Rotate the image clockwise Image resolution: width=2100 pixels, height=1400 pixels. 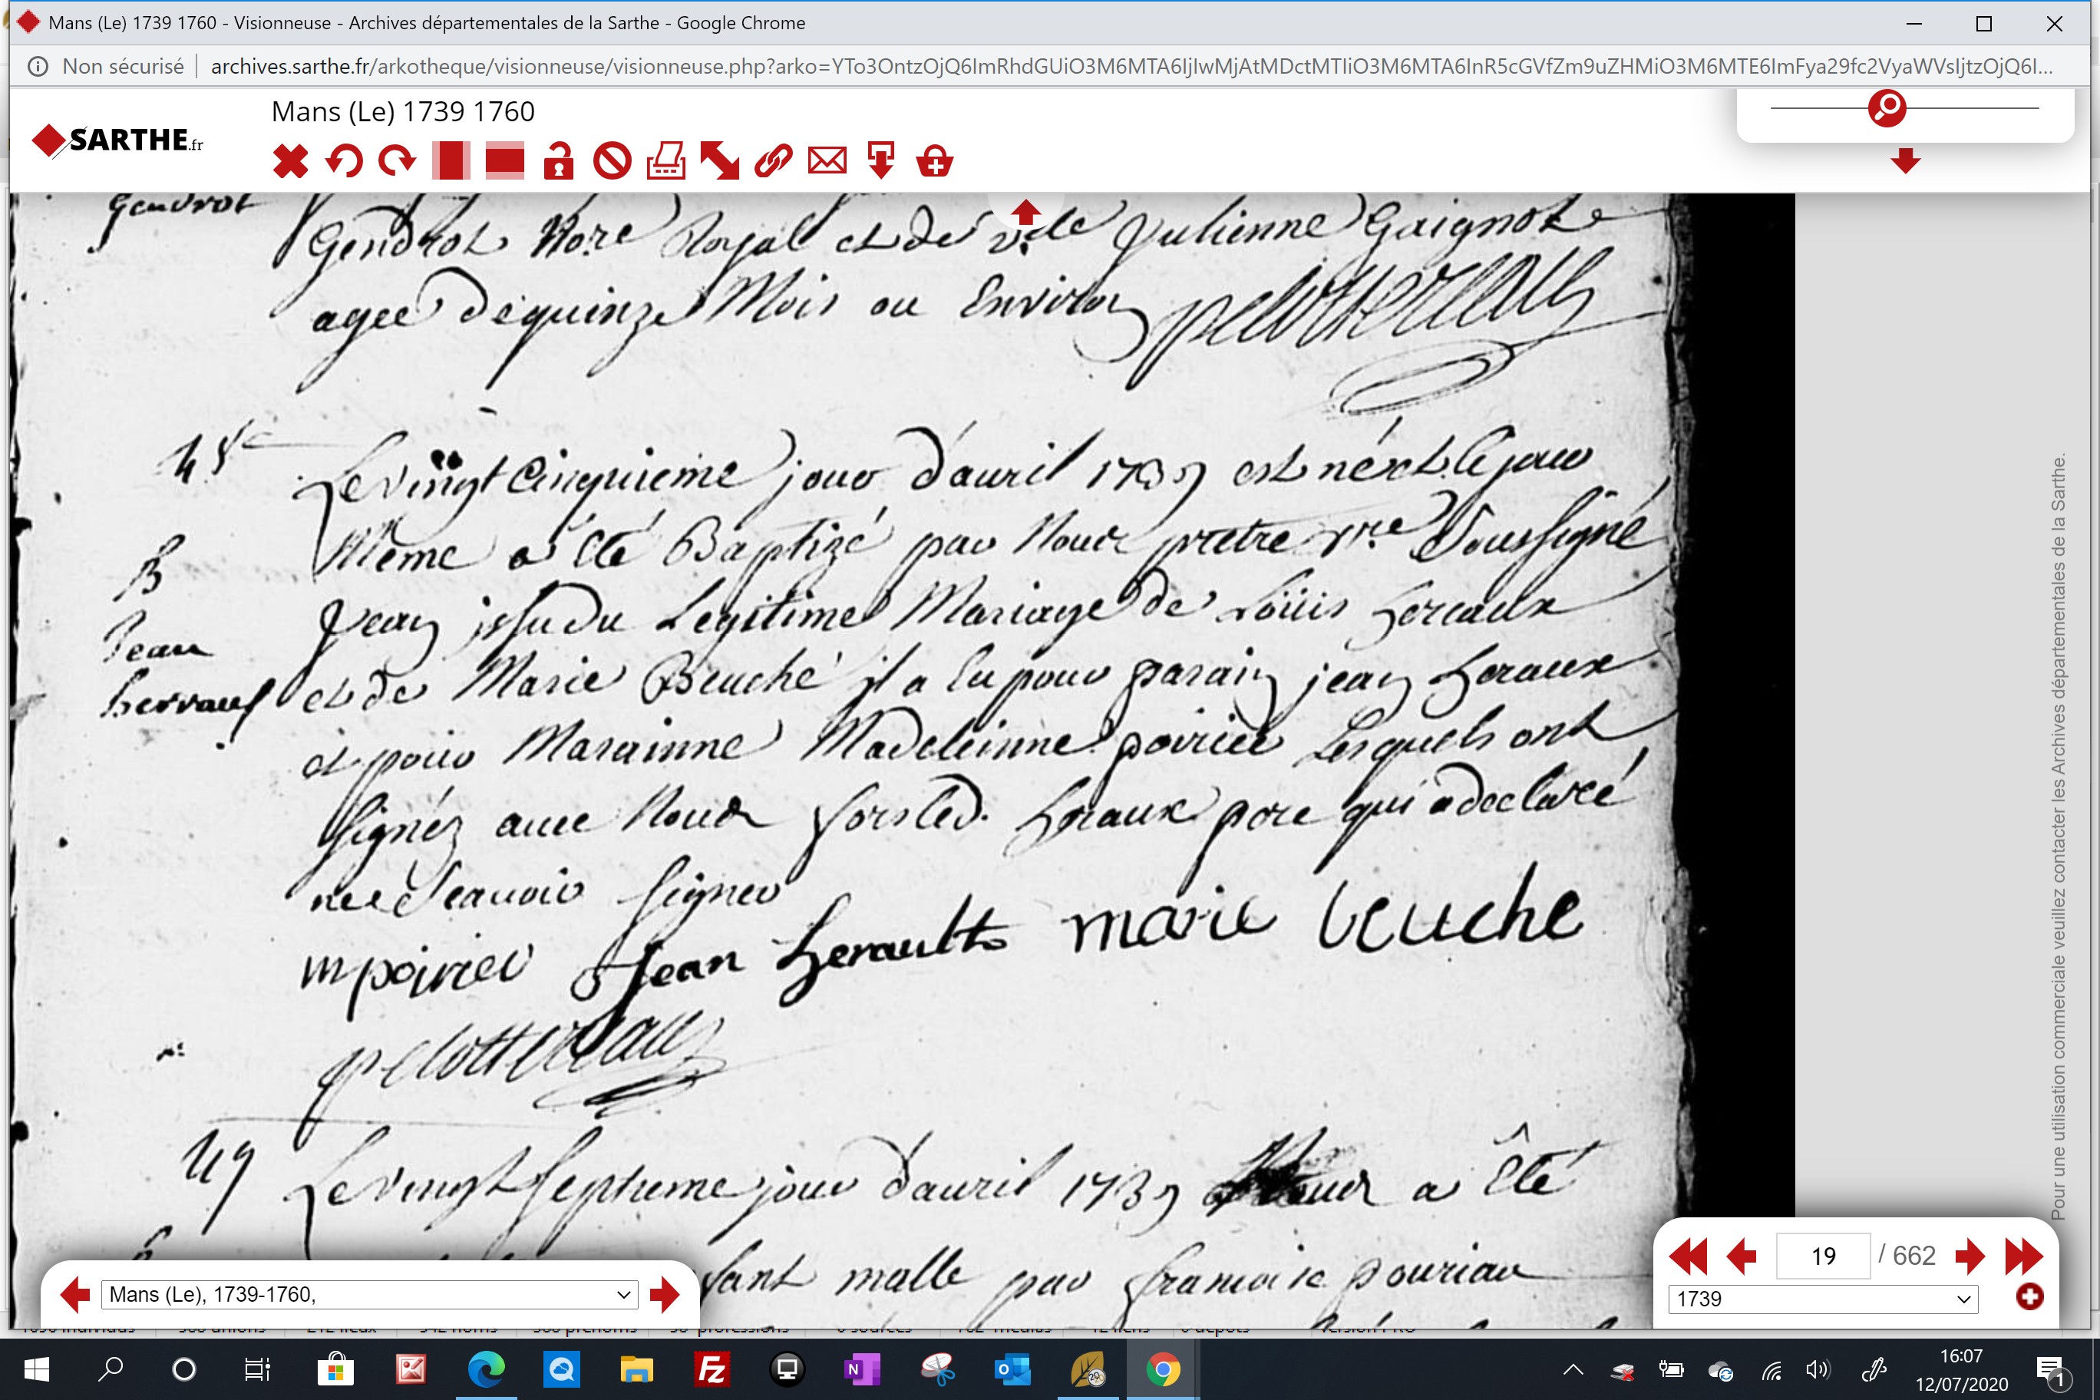(x=398, y=162)
